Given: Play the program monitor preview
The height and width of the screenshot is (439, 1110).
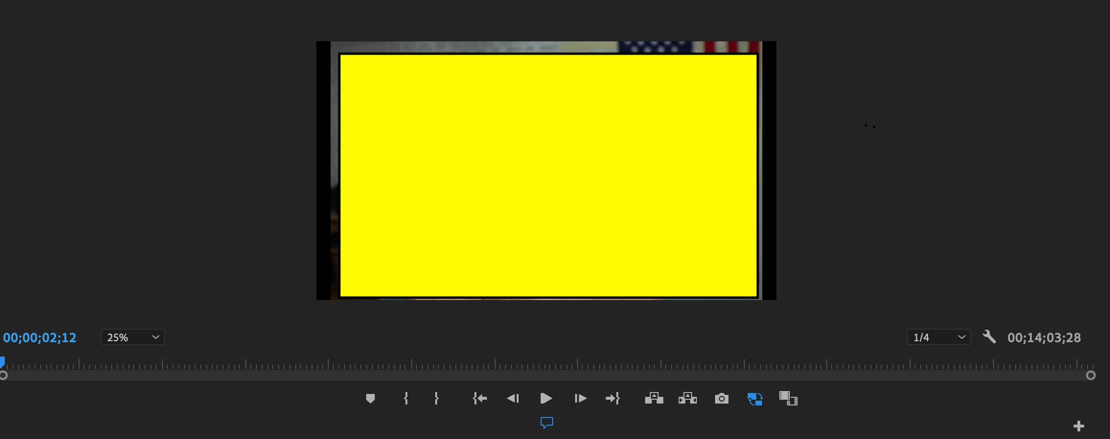Looking at the screenshot, I should point(546,398).
